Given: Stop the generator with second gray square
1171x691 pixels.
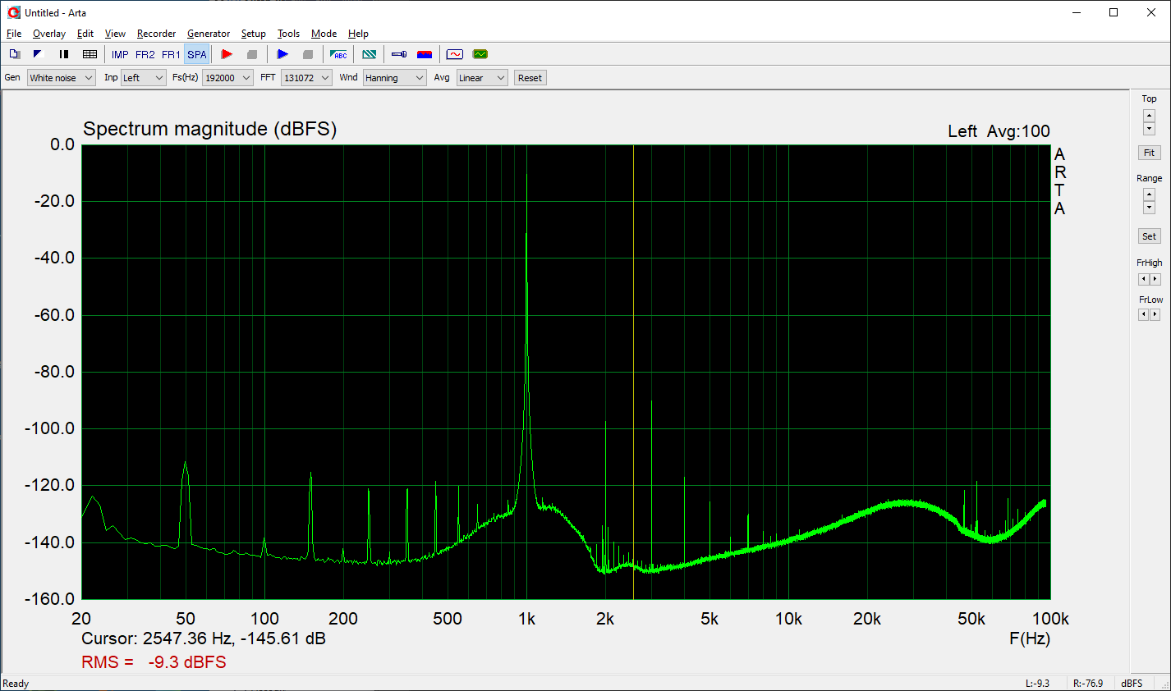Looking at the screenshot, I should click(x=308, y=54).
